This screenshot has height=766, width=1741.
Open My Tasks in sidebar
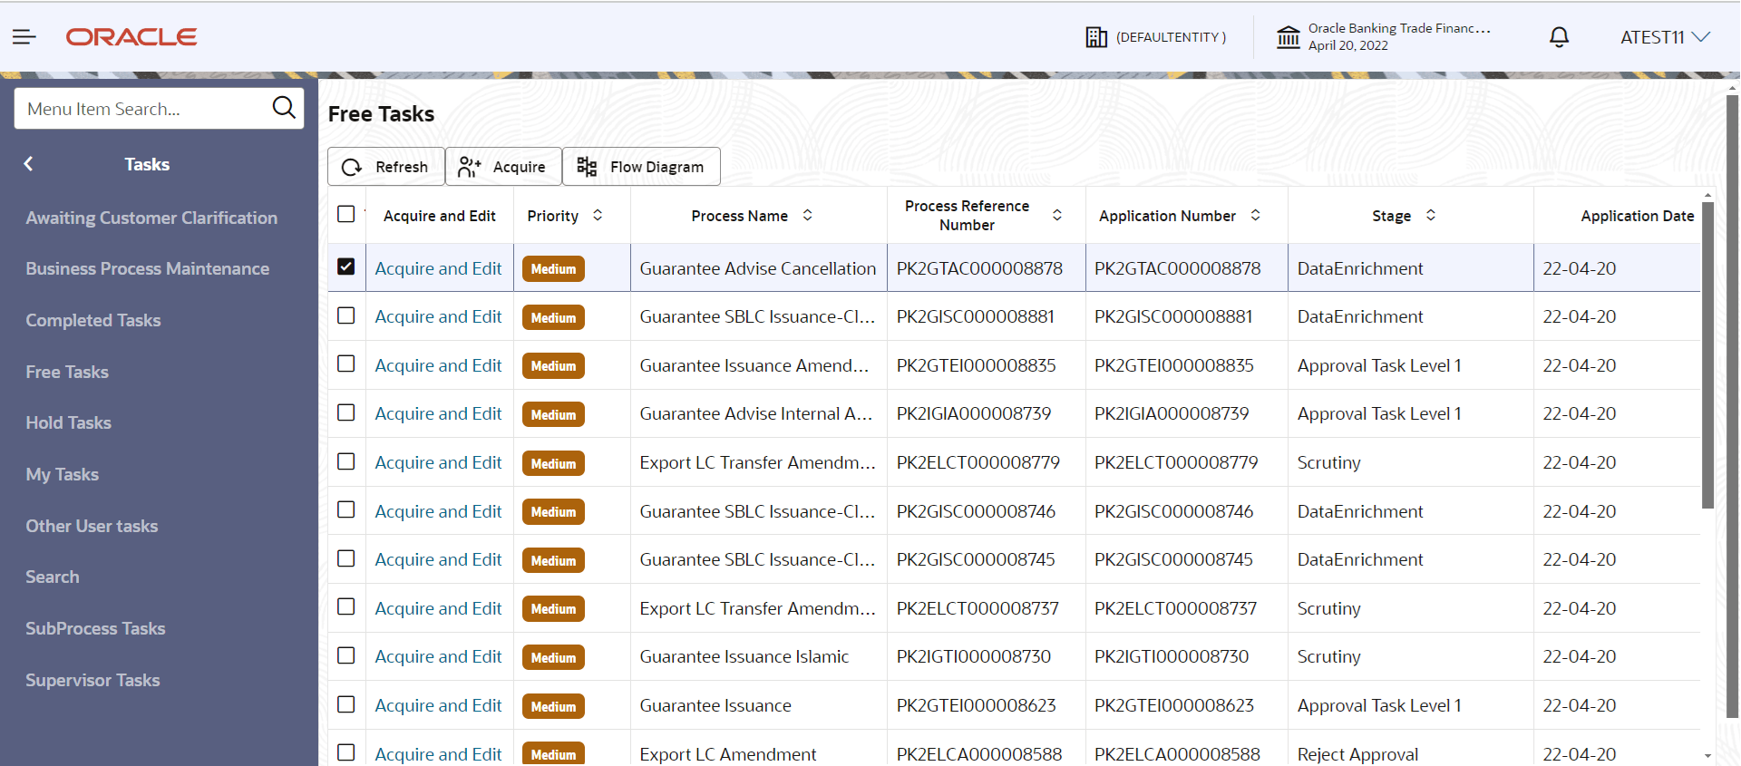[62, 474]
